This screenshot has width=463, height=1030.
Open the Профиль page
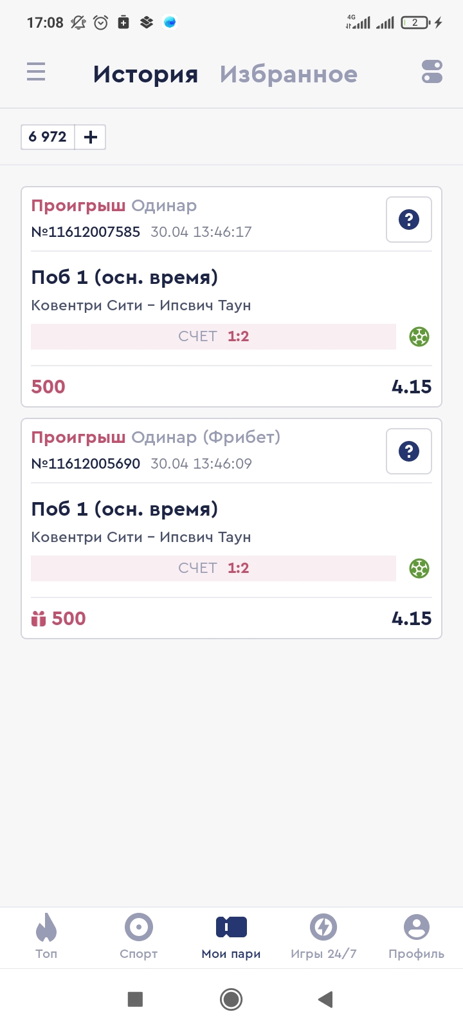[x=416, y=937]
